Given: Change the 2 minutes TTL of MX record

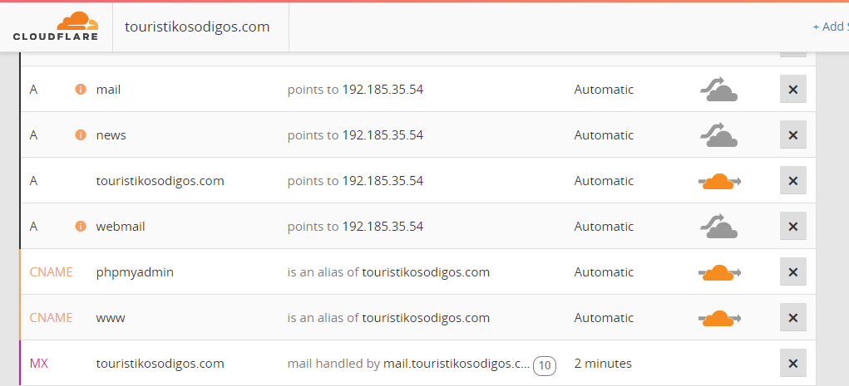Looking at the screenshot, I should tap(603, 364).
